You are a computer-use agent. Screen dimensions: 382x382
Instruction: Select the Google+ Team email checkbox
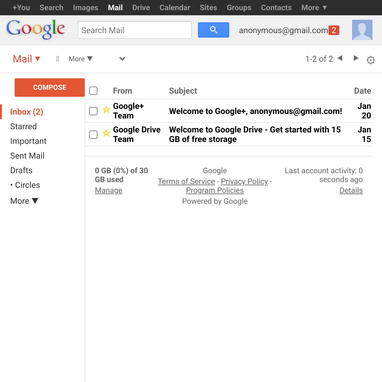click(93, 111)
